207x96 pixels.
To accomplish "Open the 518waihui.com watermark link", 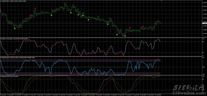I will coord(189,93).
